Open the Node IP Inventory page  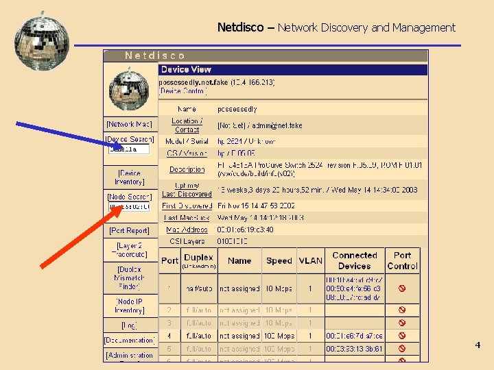(130, 306)
